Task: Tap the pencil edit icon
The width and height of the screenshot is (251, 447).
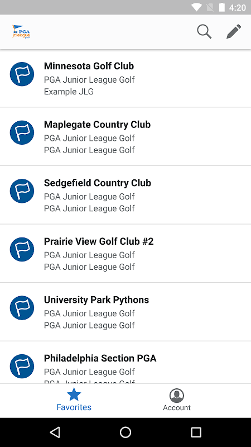Action: coord(234,31)
